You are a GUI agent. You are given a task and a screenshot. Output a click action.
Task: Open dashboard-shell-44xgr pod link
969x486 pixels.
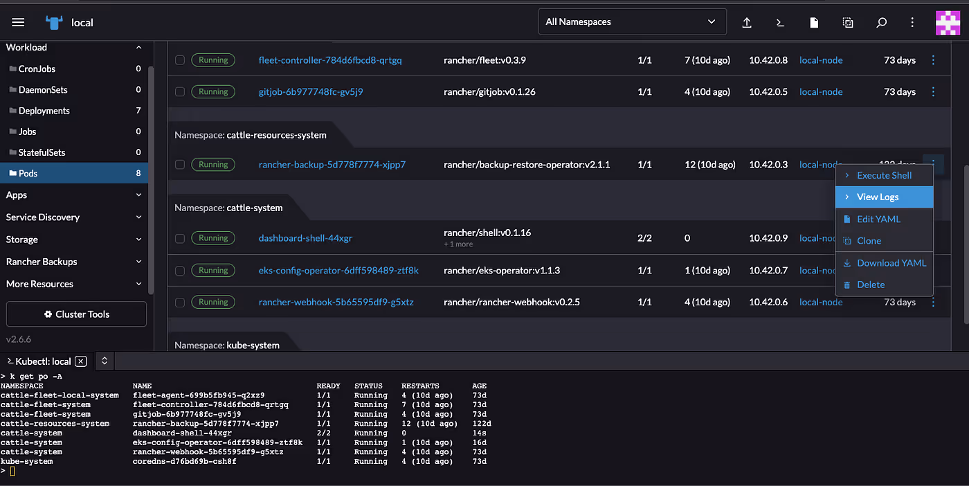(x=305, y=238)
